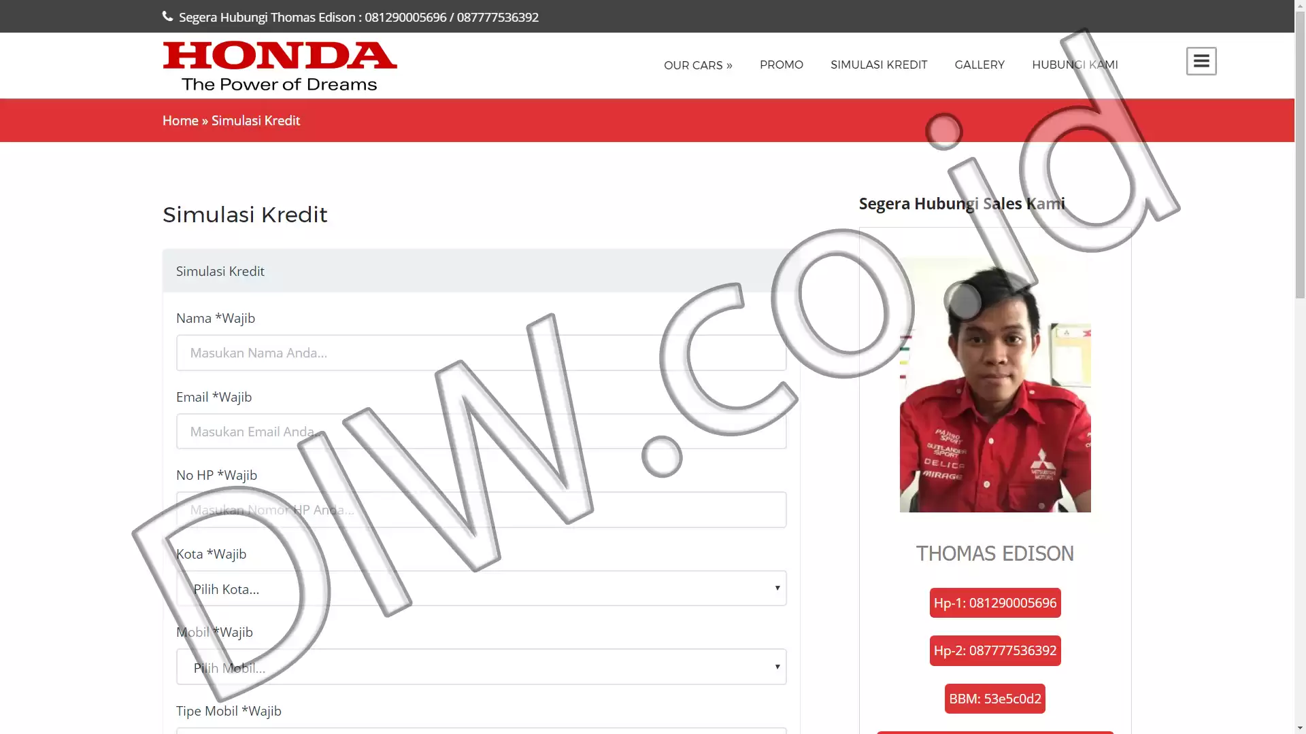Screen dimensions: 1306x734
Task: Click Hp-2: 087777536392 button
Action: pos(995,650)
